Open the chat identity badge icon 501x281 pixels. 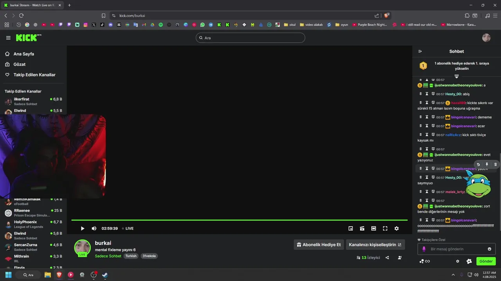click(469, 261)
